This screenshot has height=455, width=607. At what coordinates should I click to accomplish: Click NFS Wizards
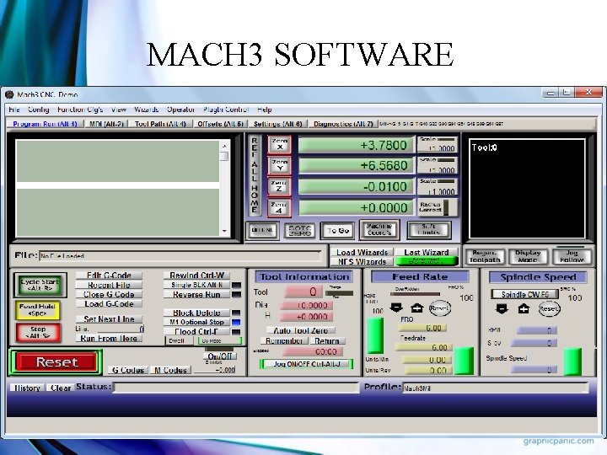click(362, 262)
